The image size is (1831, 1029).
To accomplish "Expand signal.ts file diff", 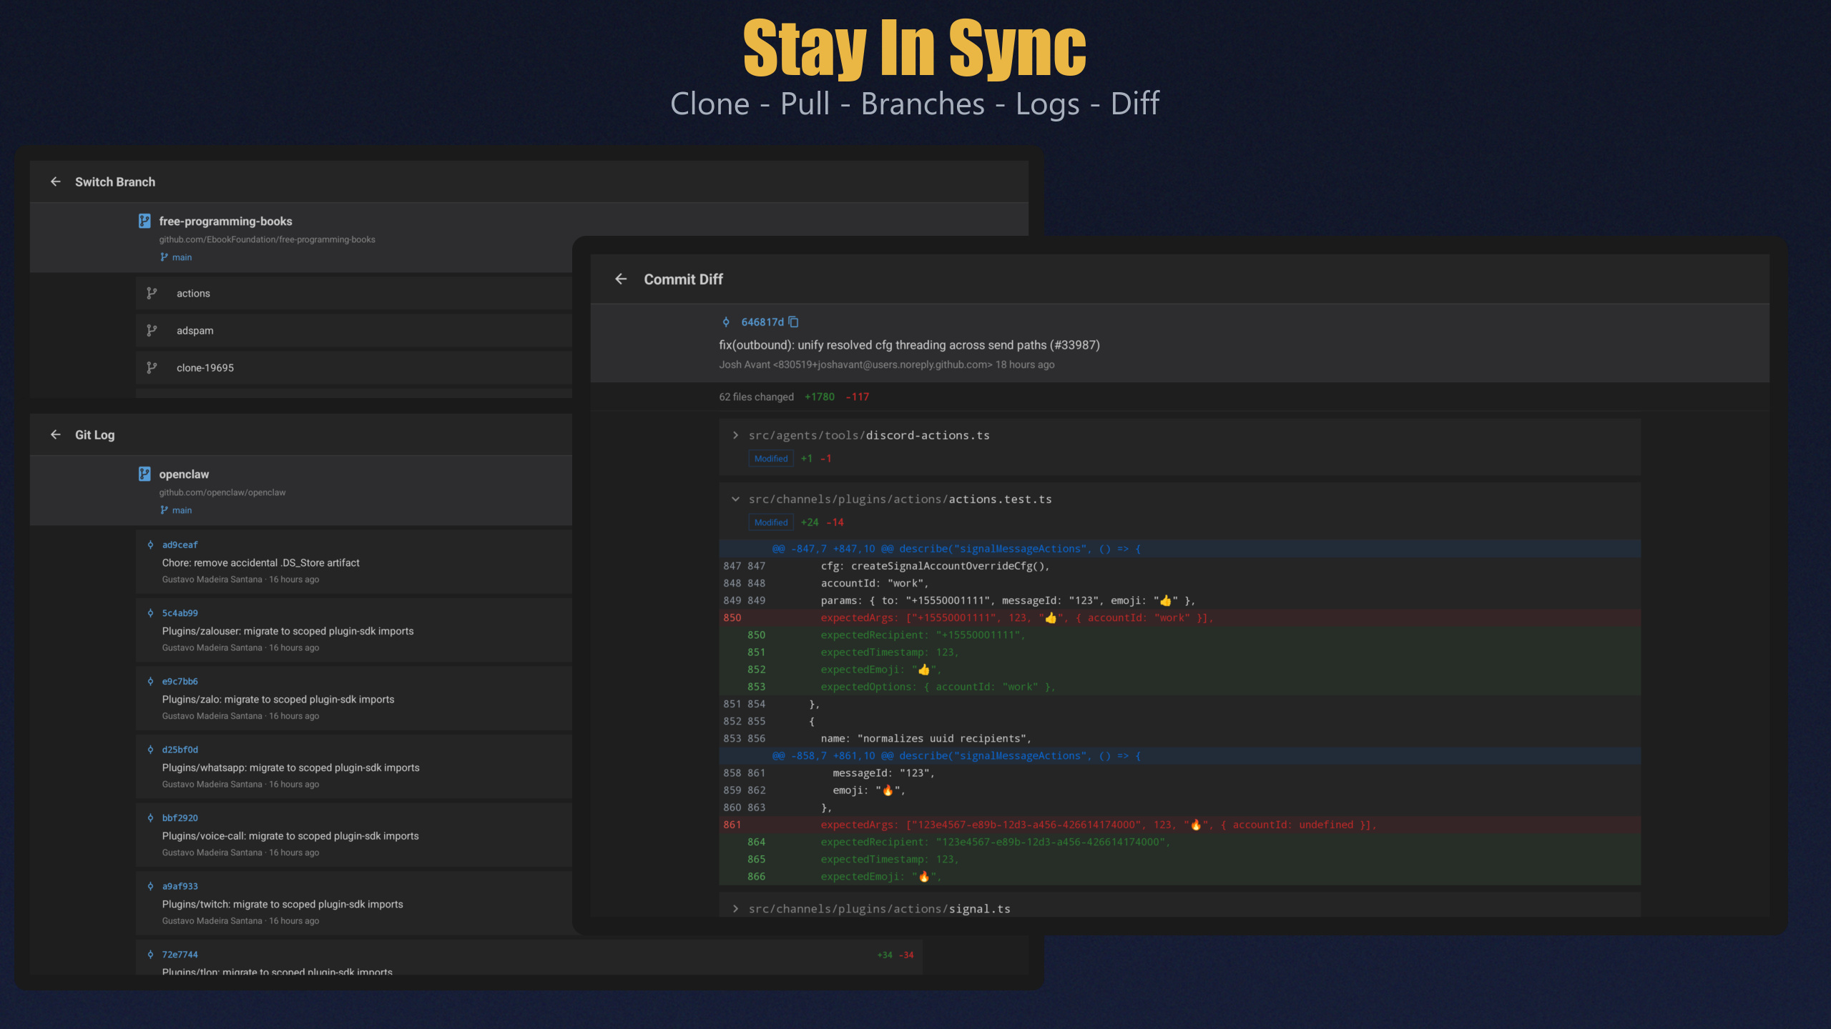I will click(735, 909).
